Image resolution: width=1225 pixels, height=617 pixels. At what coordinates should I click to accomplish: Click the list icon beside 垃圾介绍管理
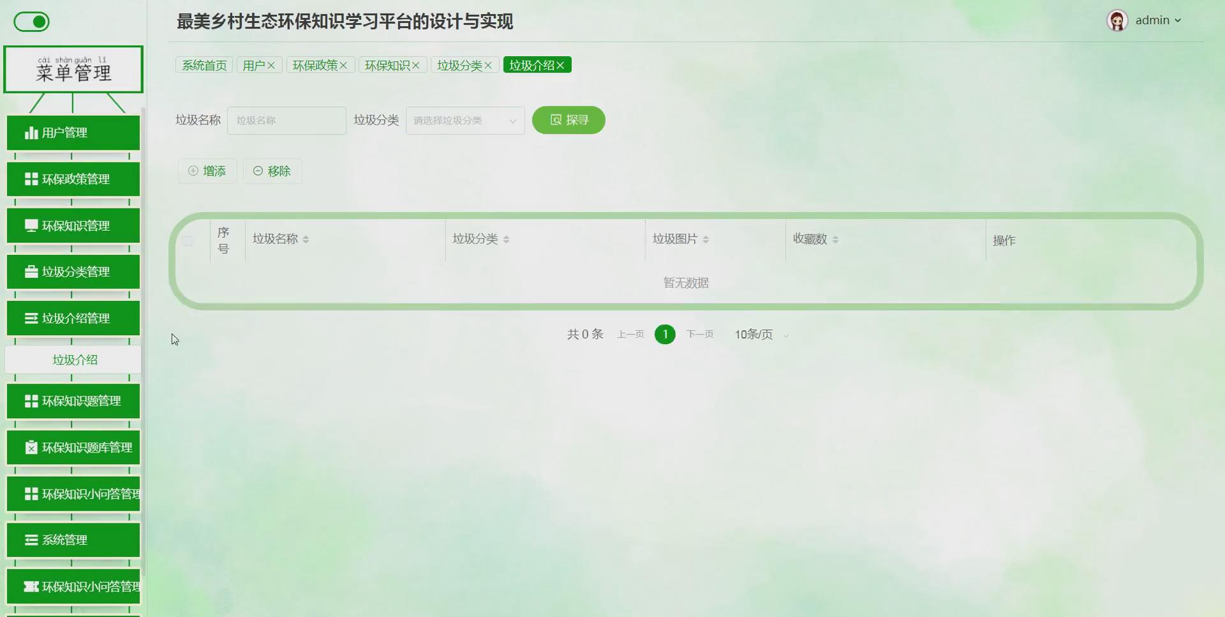coord(31,318)
